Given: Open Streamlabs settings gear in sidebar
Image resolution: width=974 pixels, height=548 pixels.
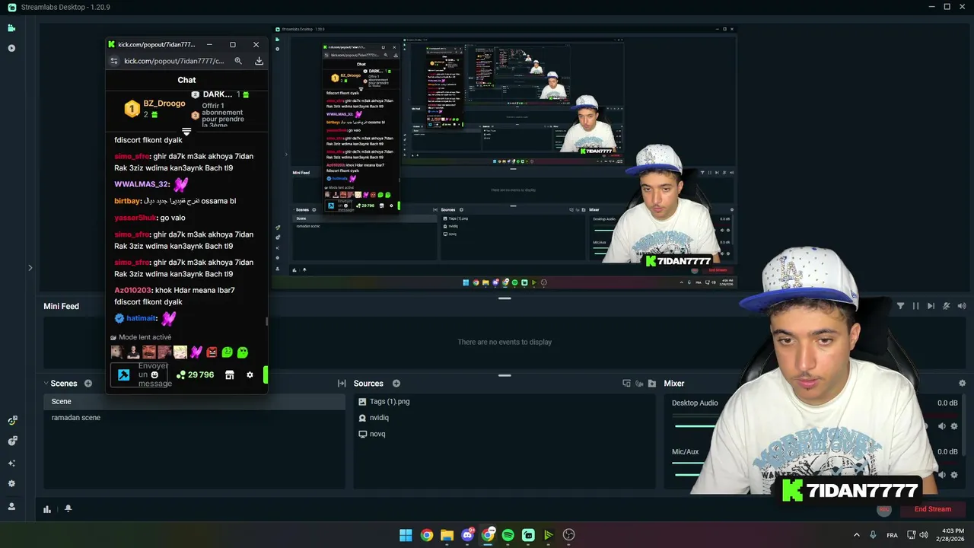Looking at the screenshot, I should pos(11,483).
